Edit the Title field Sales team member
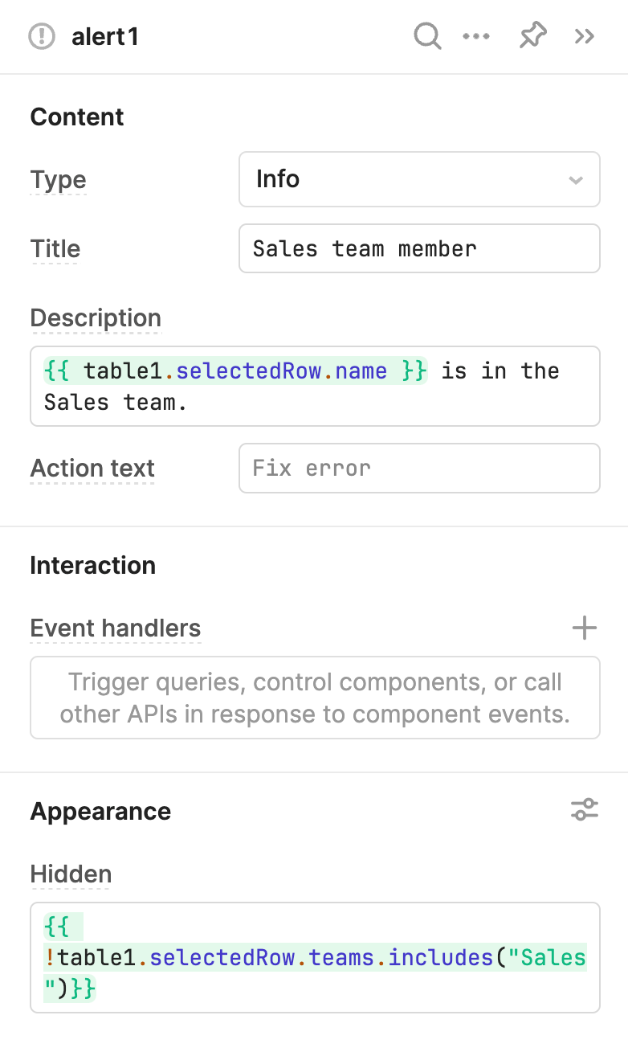The width and height of the screenshot is (628, 1048). (419, 248)
